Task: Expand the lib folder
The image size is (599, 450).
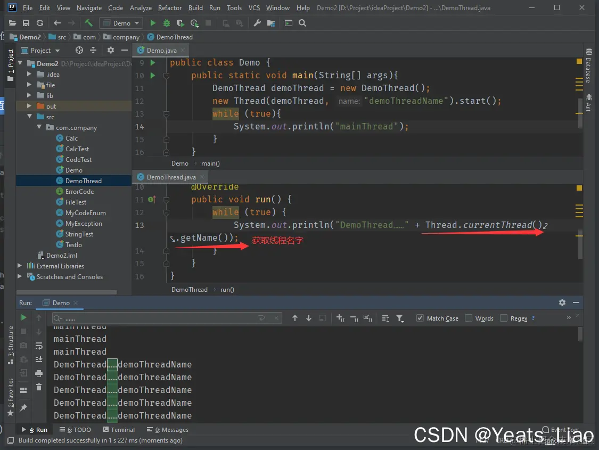Action: 29,95
